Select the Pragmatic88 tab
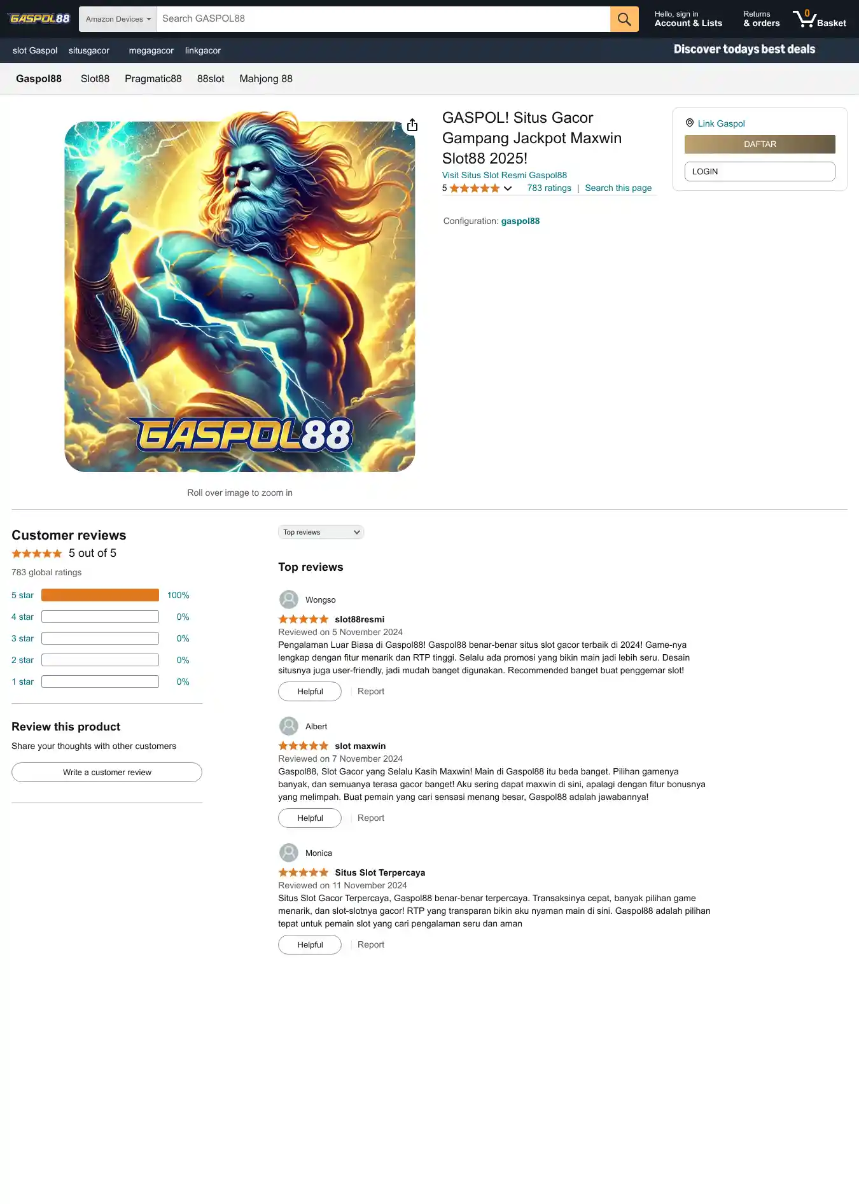Viewport: 859px width, 1204px height. point(153,79)
